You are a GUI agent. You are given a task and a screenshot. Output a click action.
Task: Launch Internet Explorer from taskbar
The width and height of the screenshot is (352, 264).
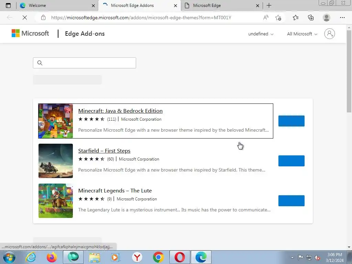[31, 257]
